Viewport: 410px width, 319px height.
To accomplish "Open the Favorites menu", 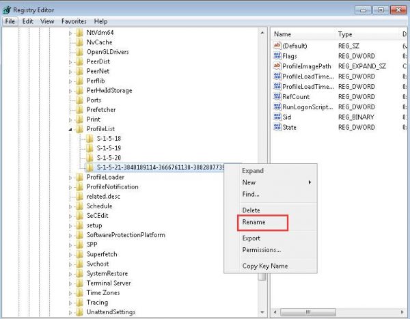I will 74,21.
